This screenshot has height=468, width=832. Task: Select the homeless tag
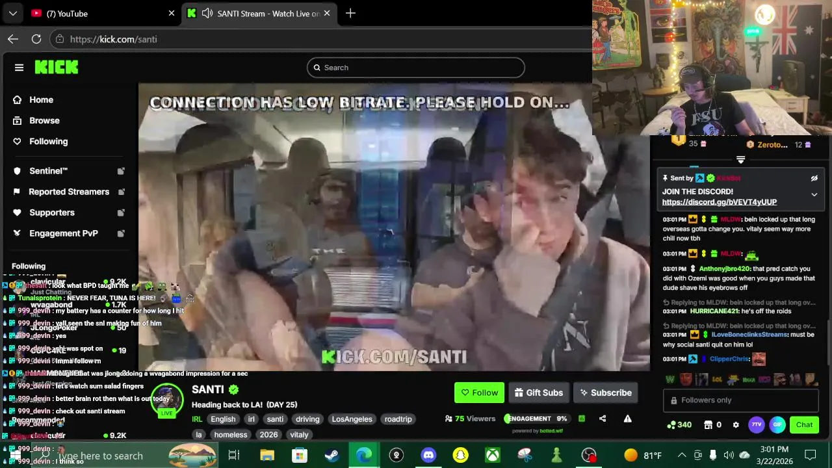coord(231,435)
